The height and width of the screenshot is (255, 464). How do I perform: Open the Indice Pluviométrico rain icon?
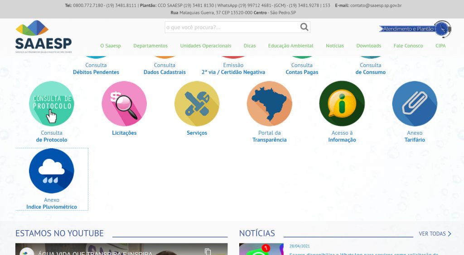tap(52, 171)
